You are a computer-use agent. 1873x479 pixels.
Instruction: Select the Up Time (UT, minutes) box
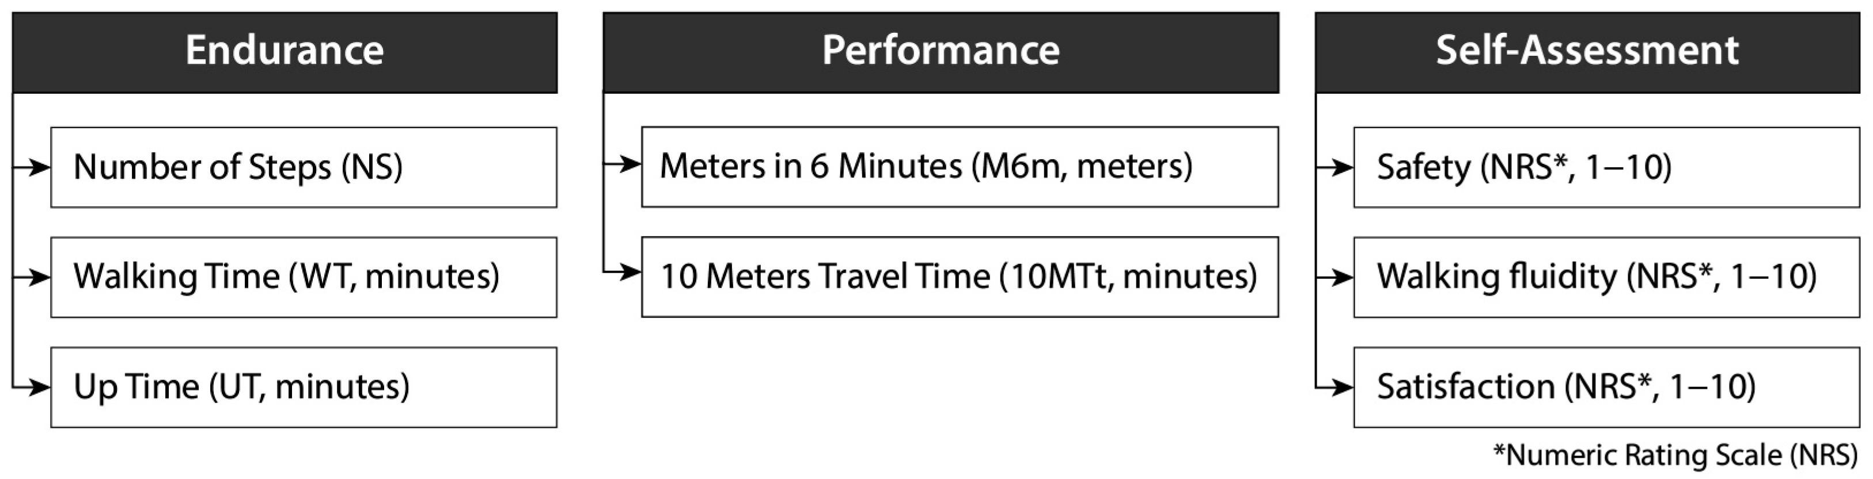tap(304, 388)
